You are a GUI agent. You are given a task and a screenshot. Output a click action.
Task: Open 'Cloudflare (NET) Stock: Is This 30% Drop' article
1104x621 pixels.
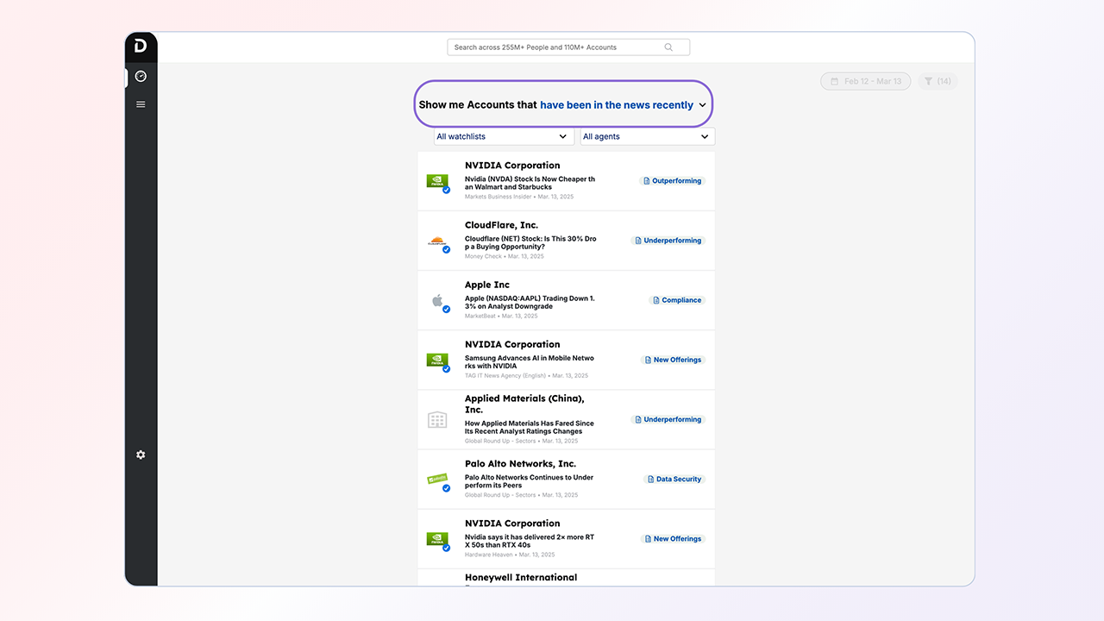pos(530,242)
